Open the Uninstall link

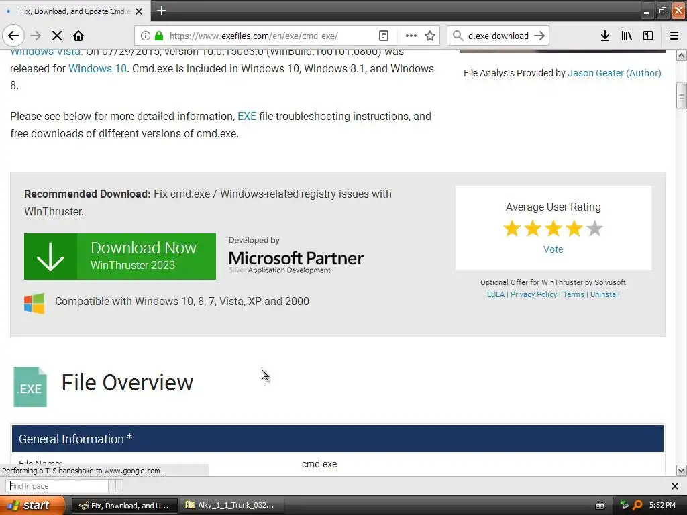coord(604,294)
